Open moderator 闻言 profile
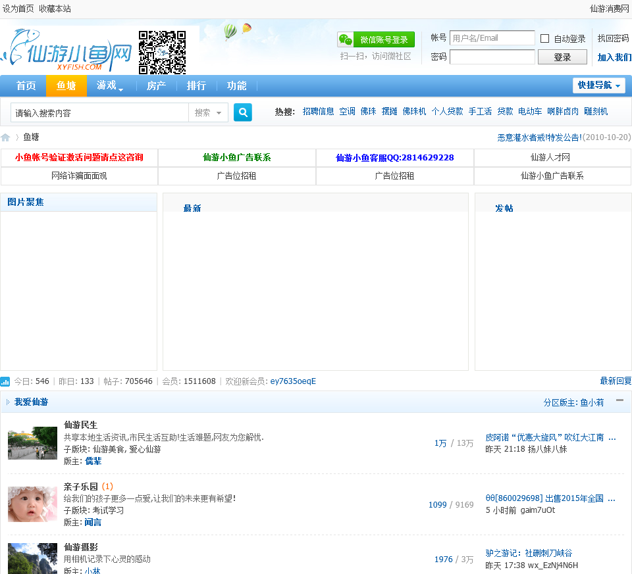Viewport: 632px width, 574px height. 93,523
